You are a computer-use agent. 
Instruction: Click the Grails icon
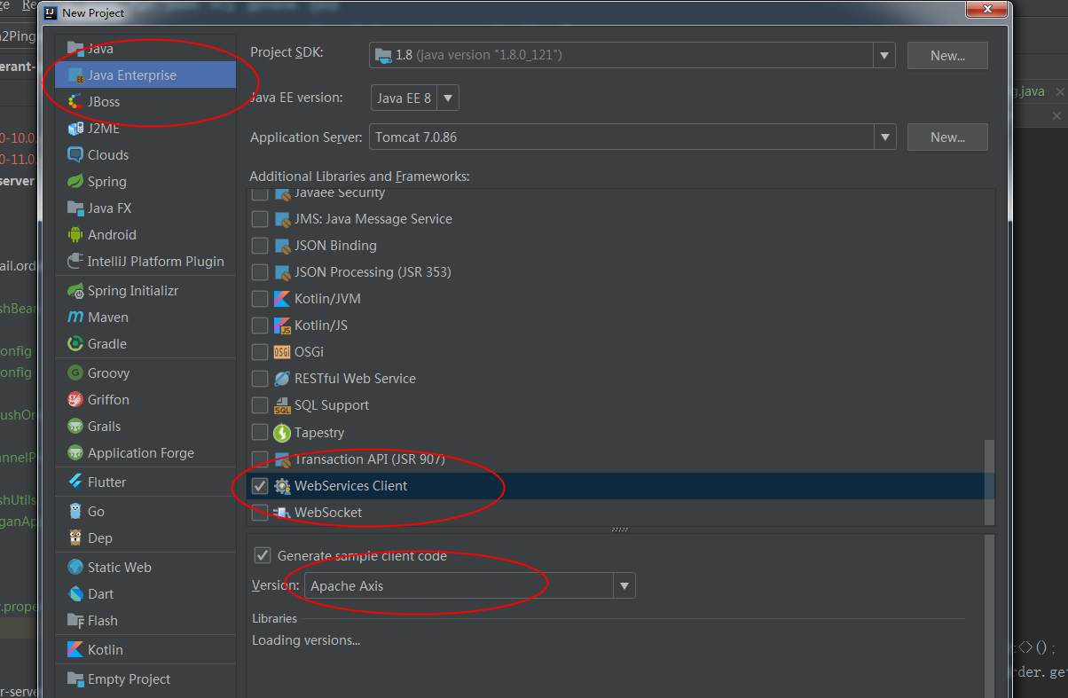pos(75,427)
